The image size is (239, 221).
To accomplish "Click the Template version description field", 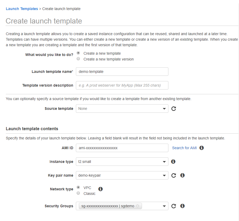I will (x=122, y=85).
